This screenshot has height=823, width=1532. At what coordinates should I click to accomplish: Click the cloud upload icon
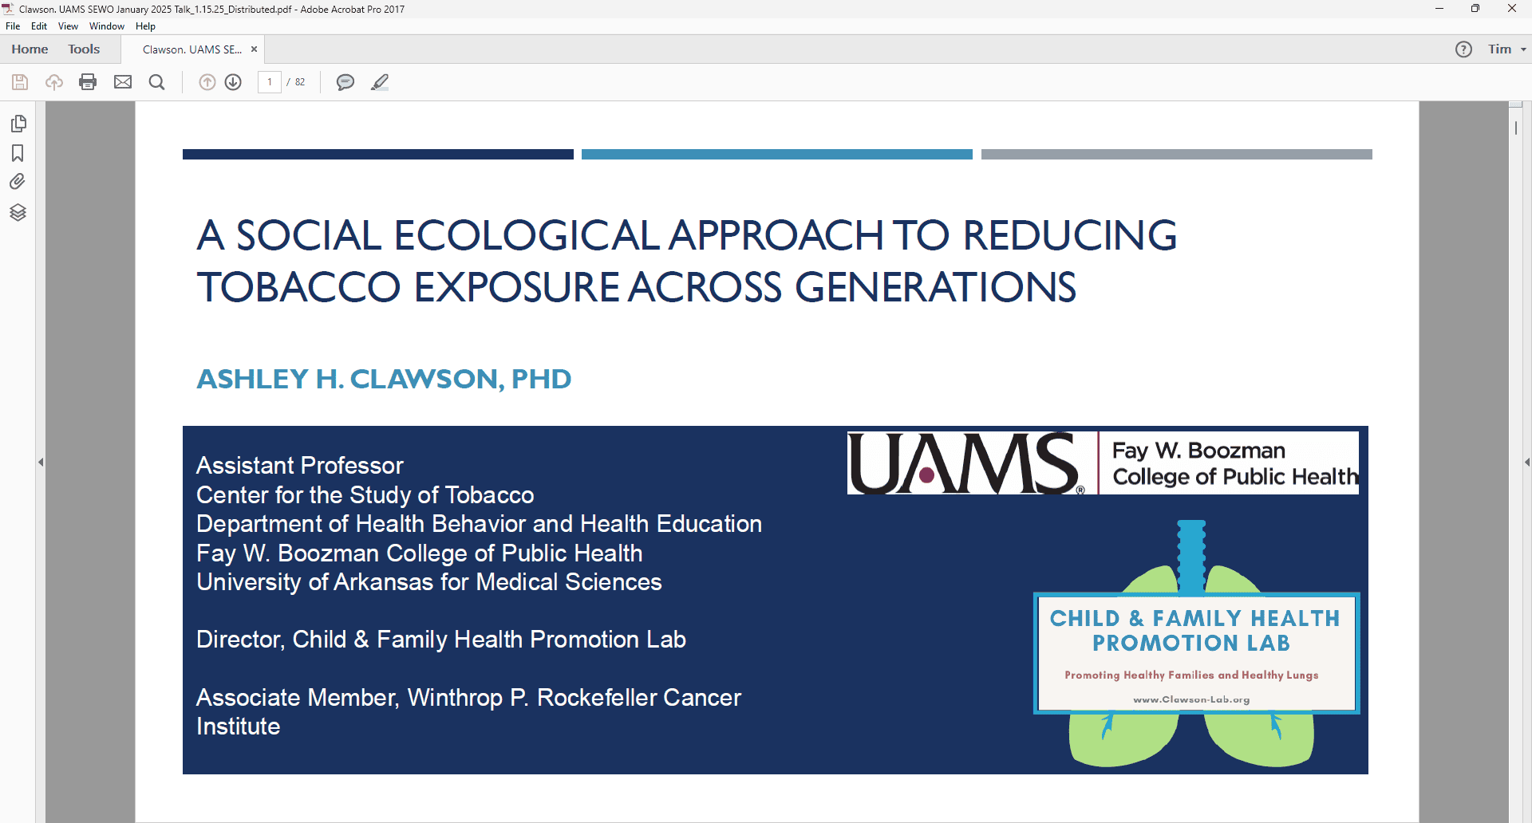pyautogui.click(x=54, y=82)
